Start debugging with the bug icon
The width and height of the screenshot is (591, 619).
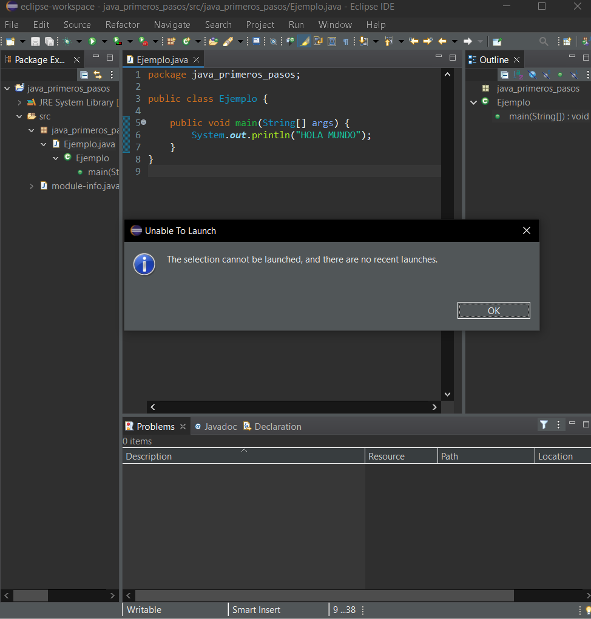pyautogui.click(x=67, y=41)
